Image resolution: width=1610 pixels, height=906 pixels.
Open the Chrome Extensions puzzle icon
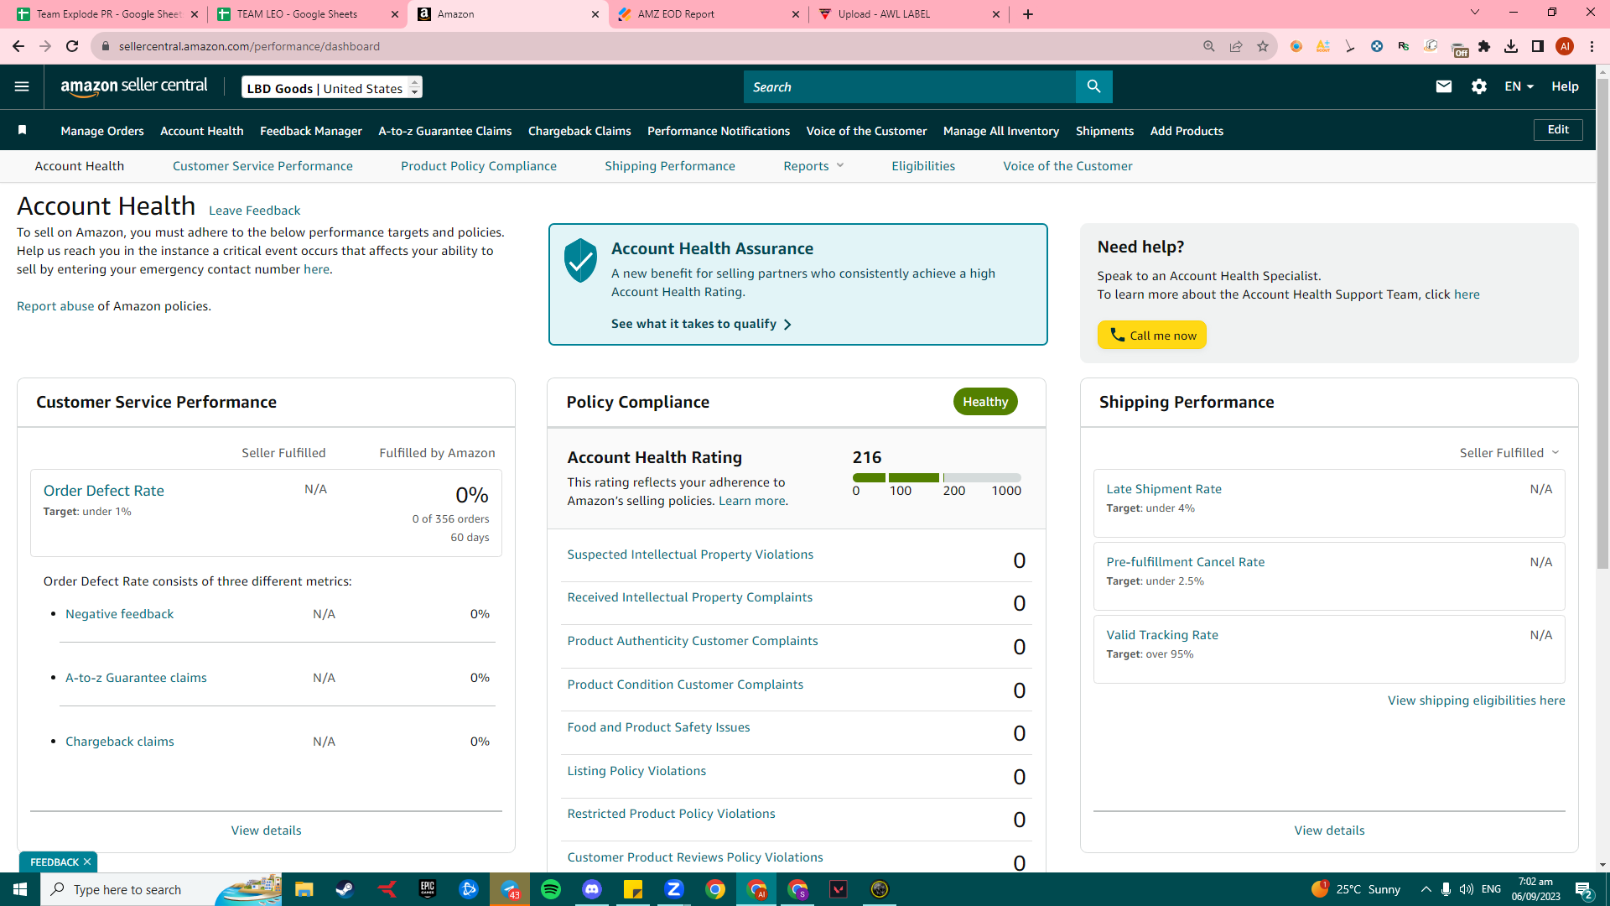pos(1484,46)
